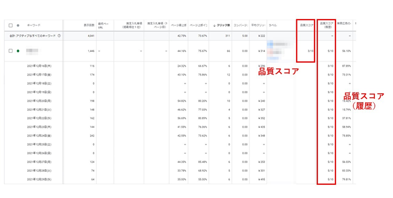Select the 2021年12月16日(木) date row
393x198 pixels.
pyautogui.click(x=39, y=66)
